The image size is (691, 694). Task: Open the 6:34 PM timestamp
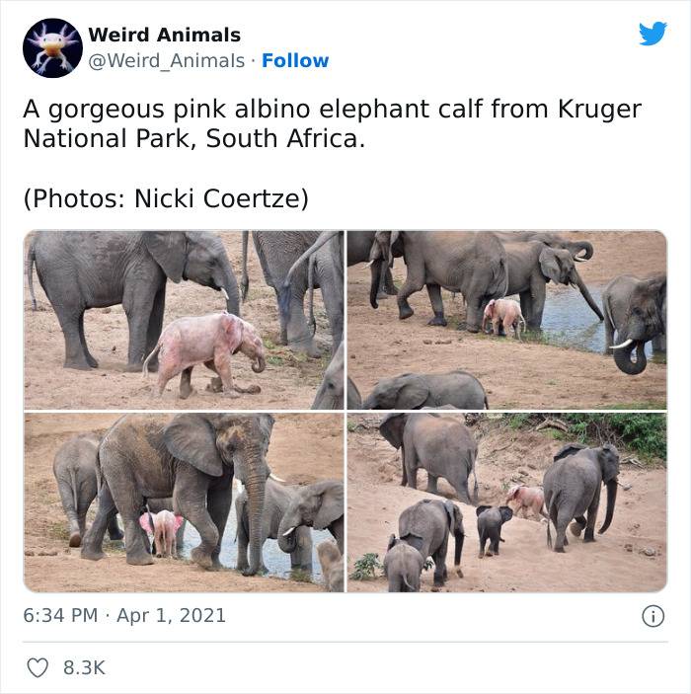[x=60, y=616]
